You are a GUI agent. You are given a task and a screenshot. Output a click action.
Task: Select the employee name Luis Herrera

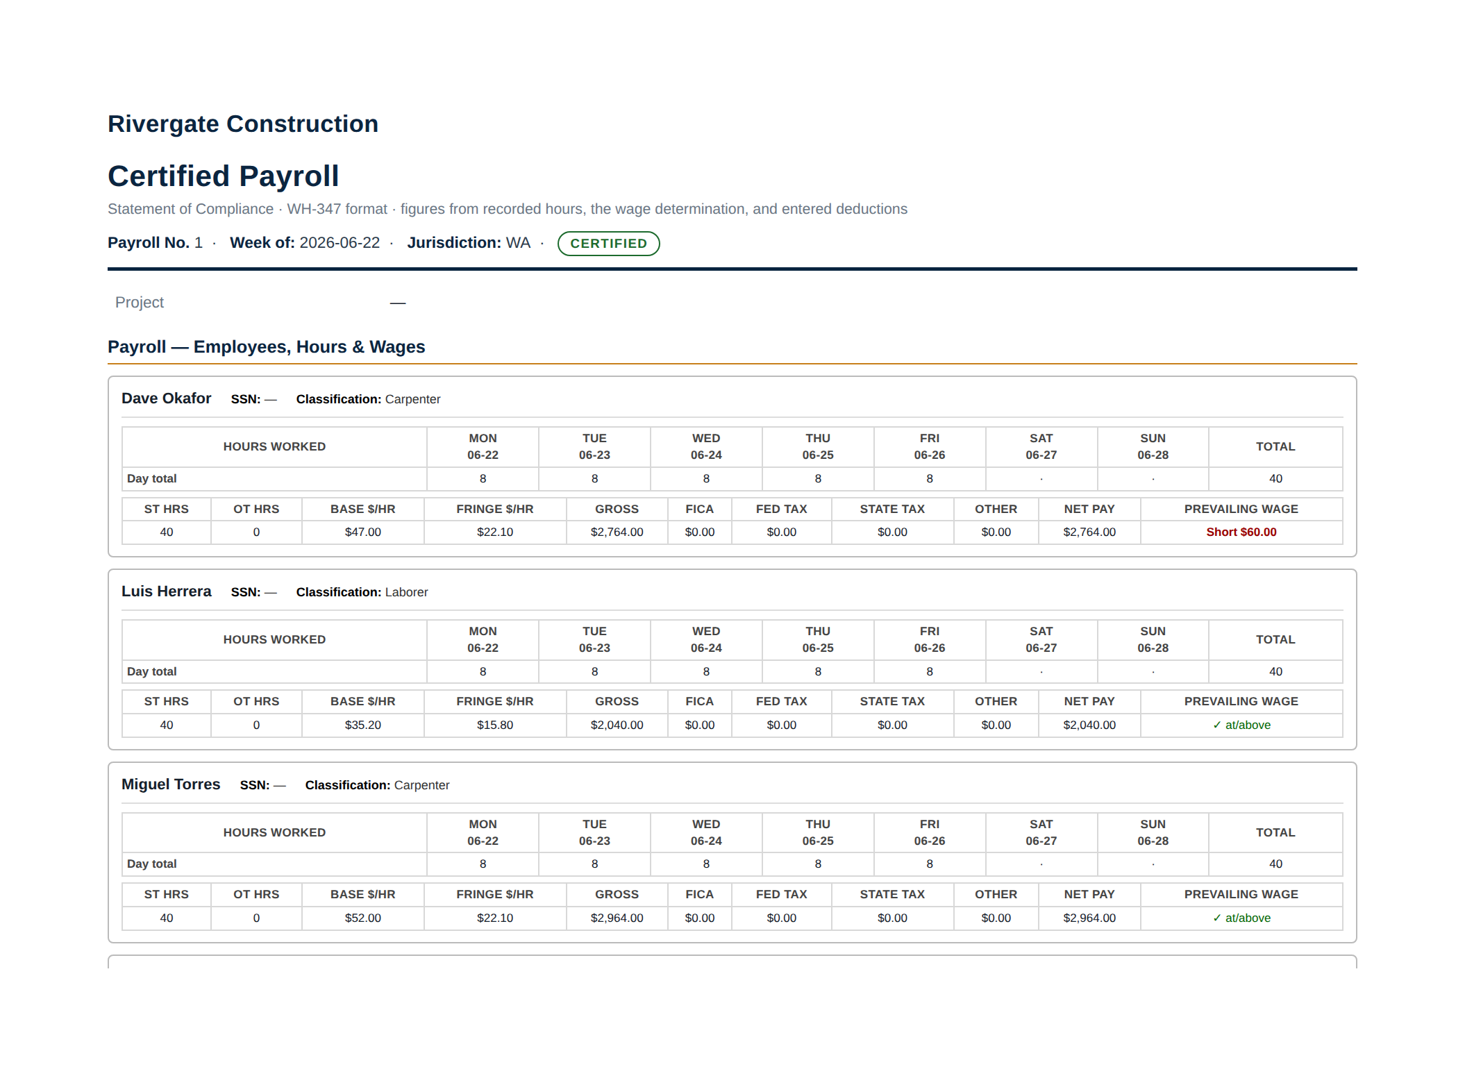166,591
